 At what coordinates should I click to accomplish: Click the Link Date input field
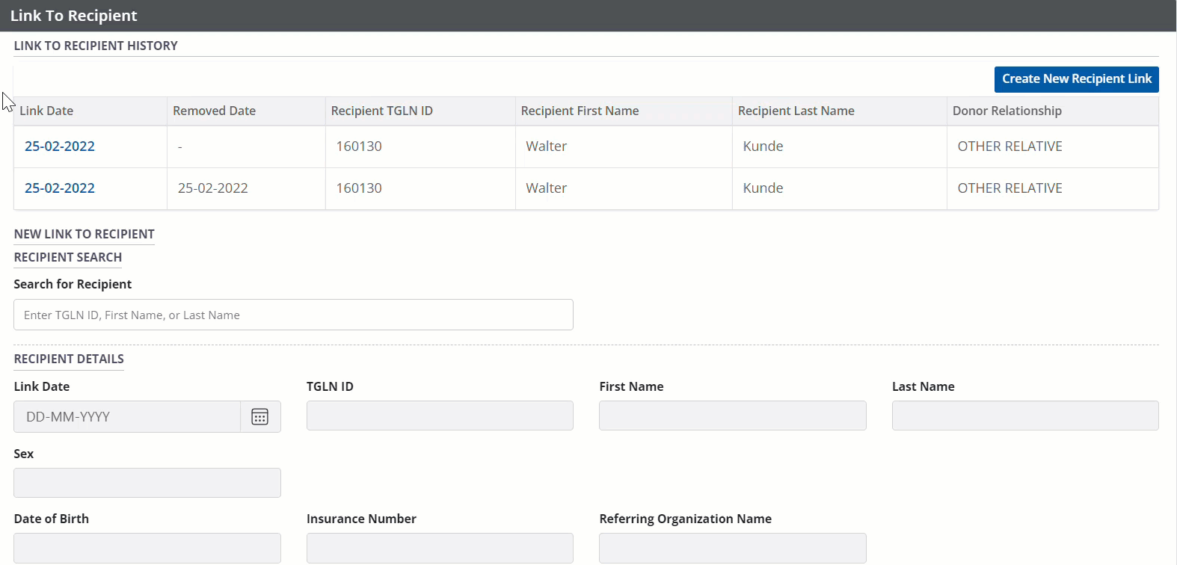point(127,417)
